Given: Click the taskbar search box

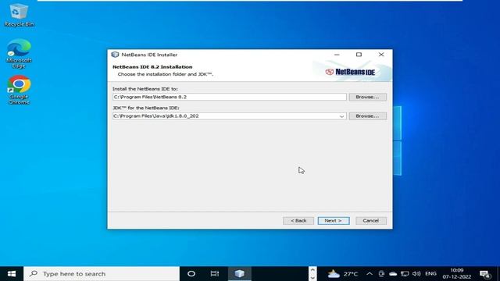Looking at the screenshot, I should 102,274.
